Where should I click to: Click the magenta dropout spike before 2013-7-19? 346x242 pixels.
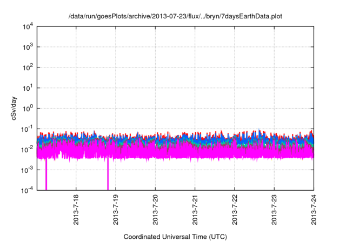[108, 174]
